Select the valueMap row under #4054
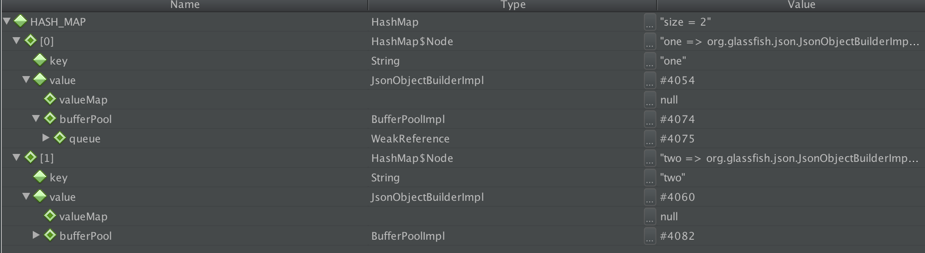Viewport: 925px width, 253px height. click(x=83, y=100)
